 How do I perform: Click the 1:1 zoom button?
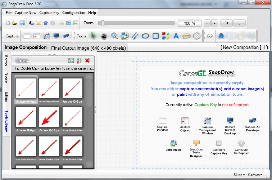coord(240,23)
